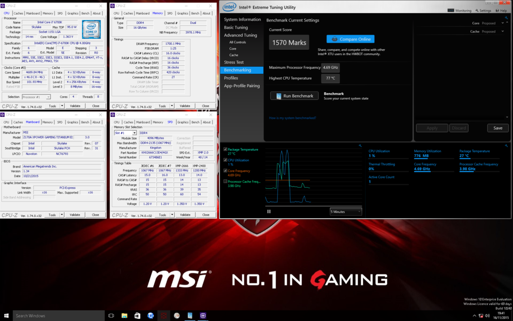Click the Highest CPU Temperature value '77 °C'
Viewport: 513px width, 321px height.
(331, 78)
